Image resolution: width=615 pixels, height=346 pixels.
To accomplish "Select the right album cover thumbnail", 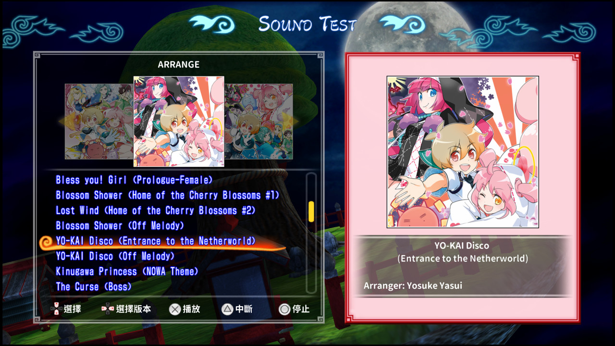I will point(258,122).
